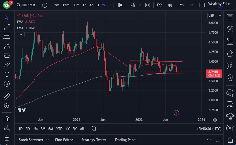Viewport: 236px width, 145px height.
Task: Toggle fullscreen mode square button
Action: (202, 5)
